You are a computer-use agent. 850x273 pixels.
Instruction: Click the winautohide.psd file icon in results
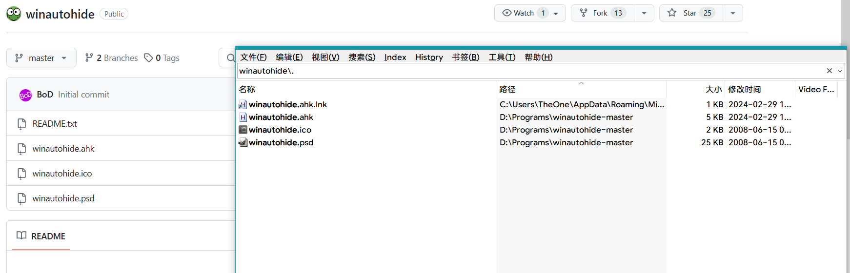(x=243, y=142)
